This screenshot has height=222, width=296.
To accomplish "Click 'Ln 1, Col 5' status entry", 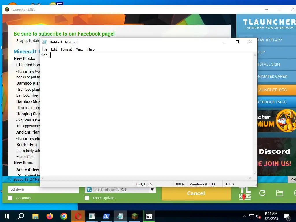I will pyautogui.click(x=144, y=184).
